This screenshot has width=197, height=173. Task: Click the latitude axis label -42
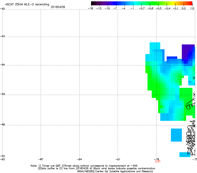[x=2, y=36]
